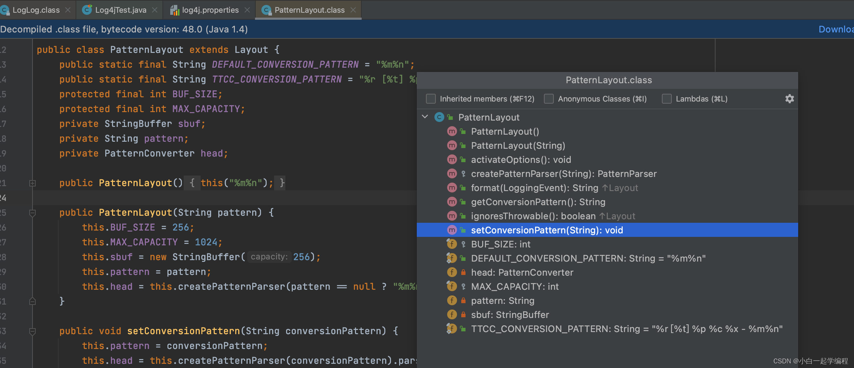Click public visibility icon beside PatternLayout(String)
The height and width of the screenshot is (368, 854).
pos(463,146)
